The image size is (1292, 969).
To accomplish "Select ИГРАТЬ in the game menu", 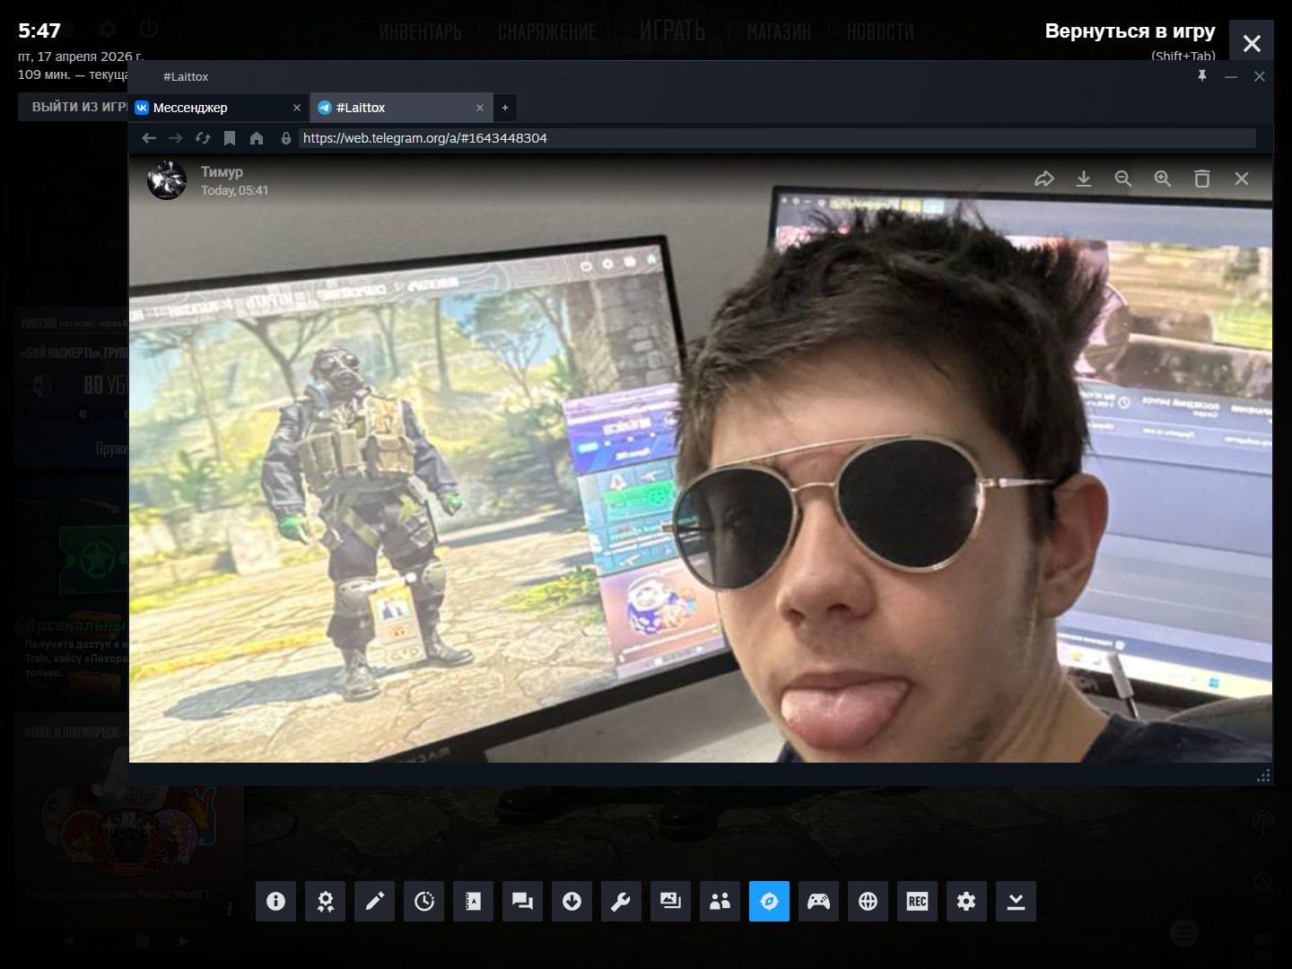I will [673, 31].
